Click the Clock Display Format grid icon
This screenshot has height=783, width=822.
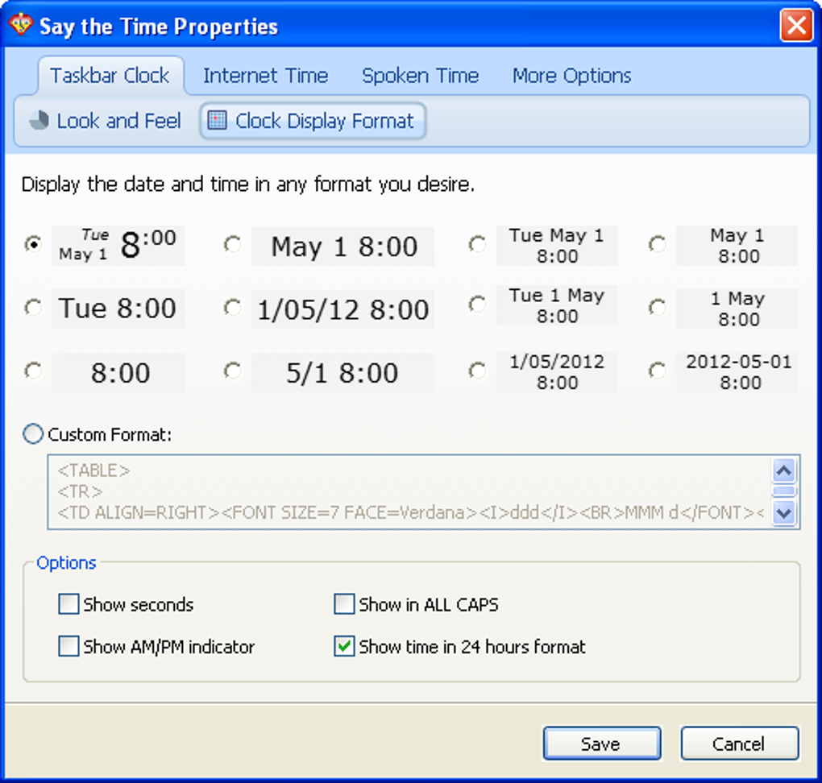(217, 121)
